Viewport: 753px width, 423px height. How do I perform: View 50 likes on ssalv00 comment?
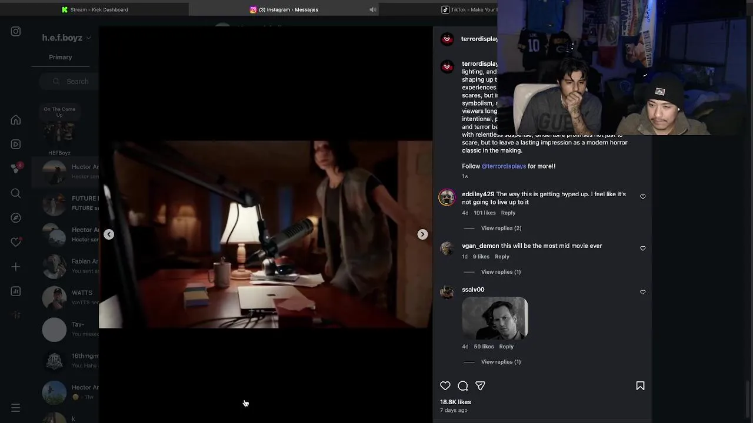484,347
